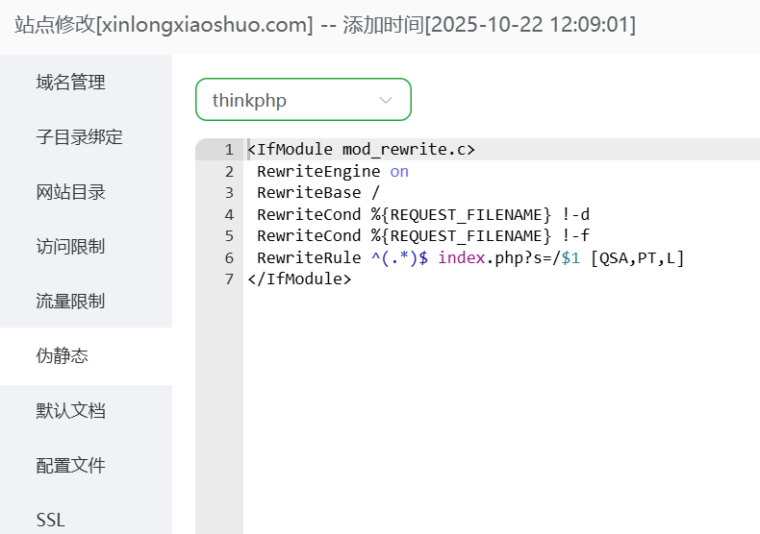Image resolution: width=760 pixels, height=534 pixels.
Task: Go to the 访问限制 access restriction tab
Action: pos(71,247)
